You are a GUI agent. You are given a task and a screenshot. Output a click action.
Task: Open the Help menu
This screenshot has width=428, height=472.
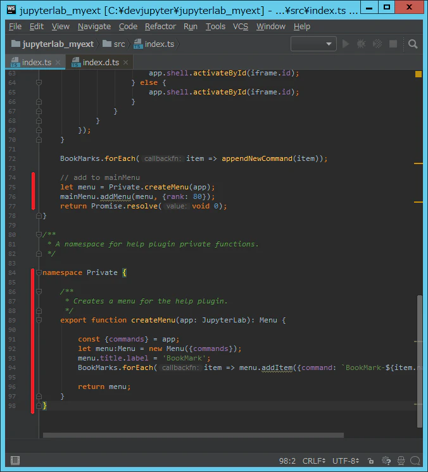pyautogui.click(x=301, y=27)
